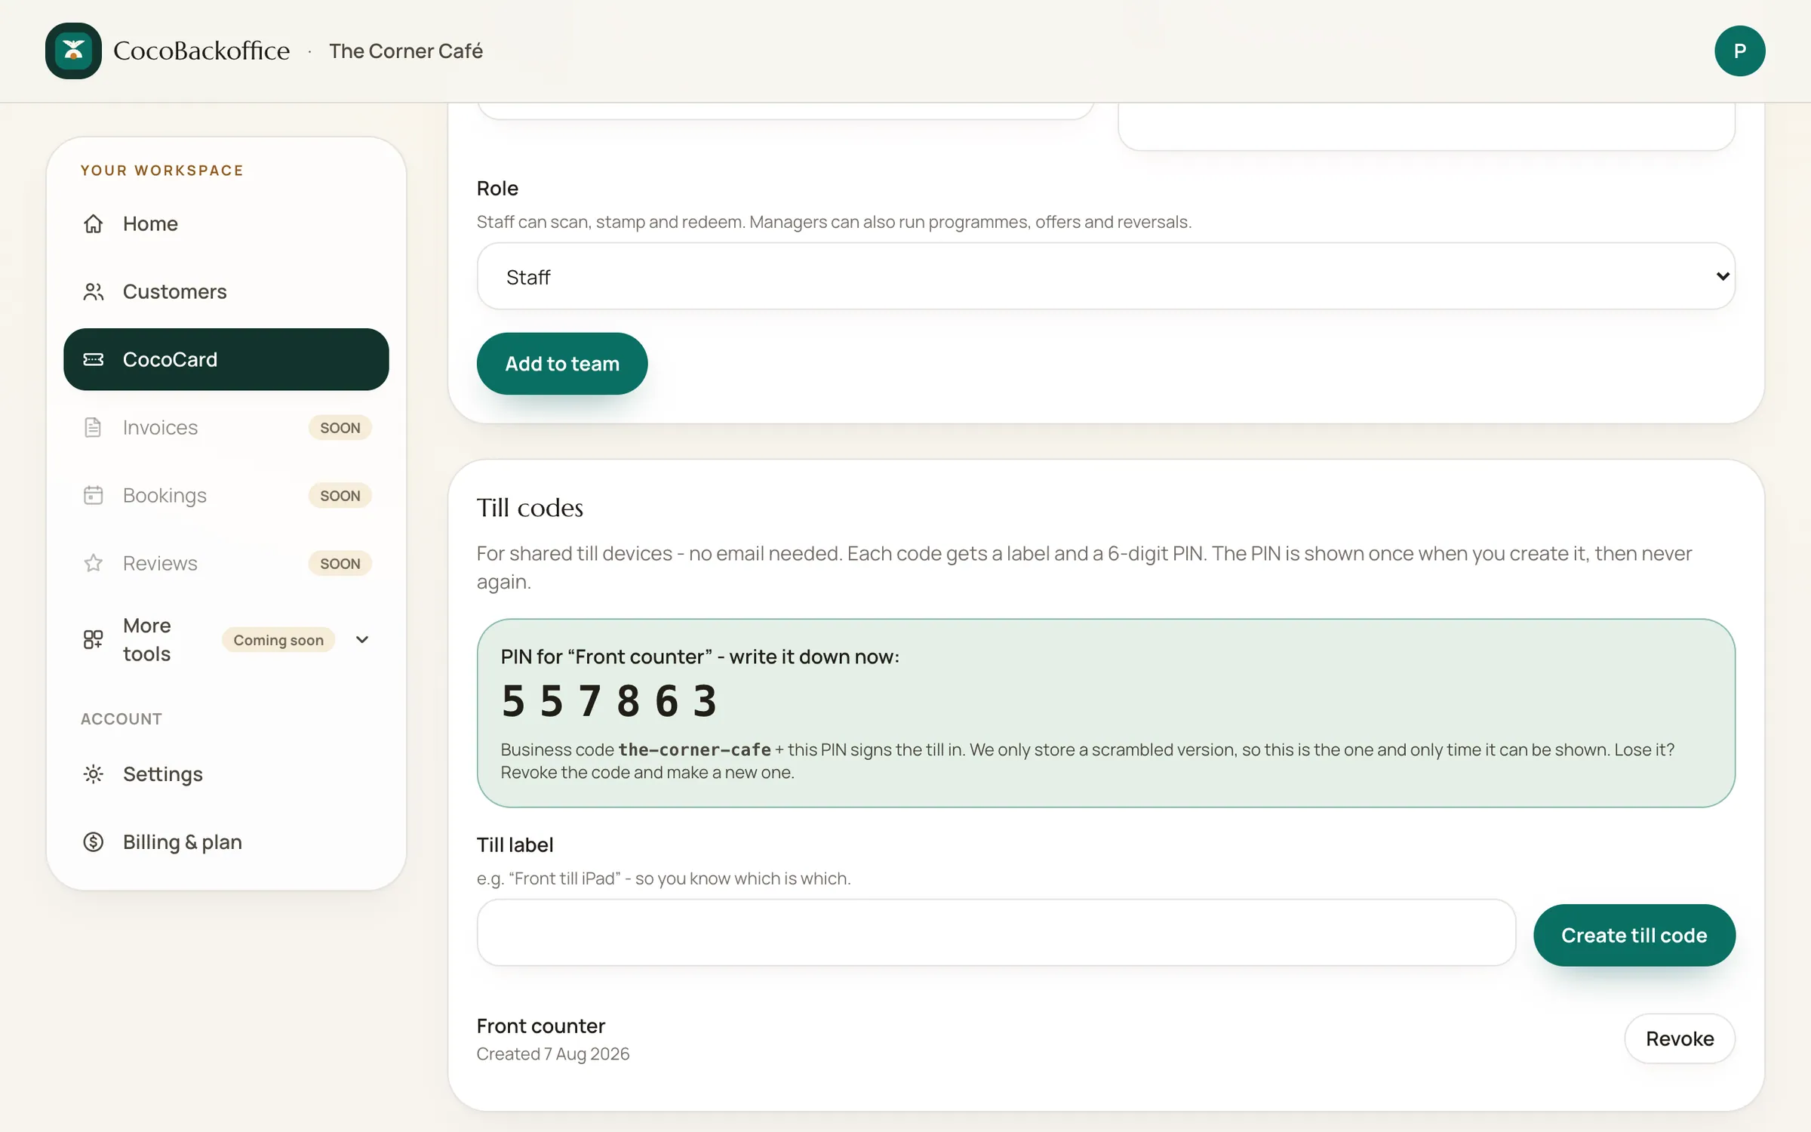This screenshot has height=1132, width=1811.
Task: Click the SOON badge next to Reviews
Action: click(340, 563)
